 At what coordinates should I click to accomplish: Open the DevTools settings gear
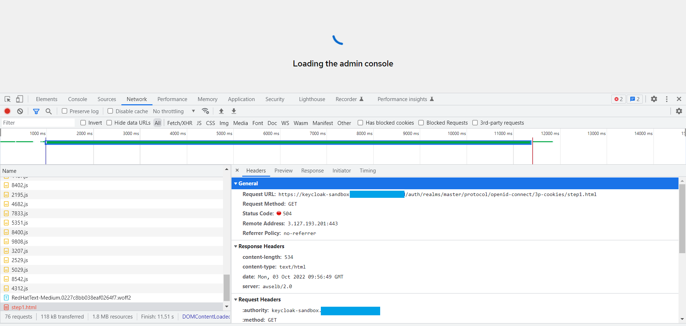coord(655,99)
